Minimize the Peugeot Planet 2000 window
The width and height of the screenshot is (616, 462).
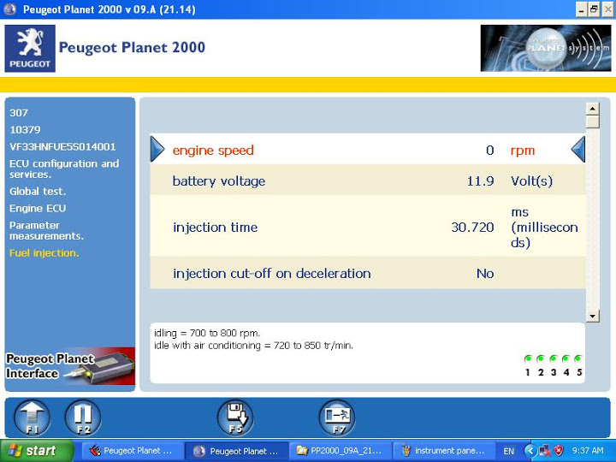click(x=582, y=9)
